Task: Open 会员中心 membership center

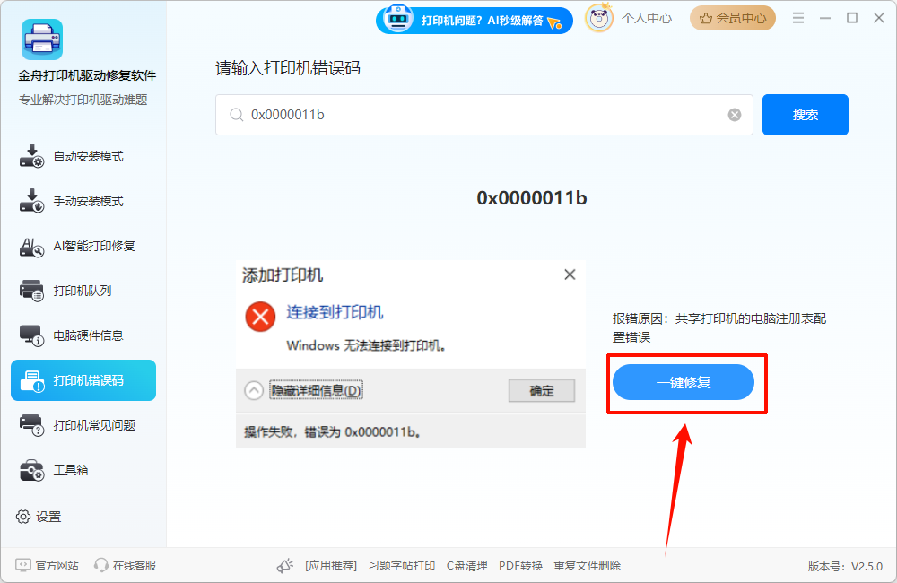Action: tap(733, 17)
